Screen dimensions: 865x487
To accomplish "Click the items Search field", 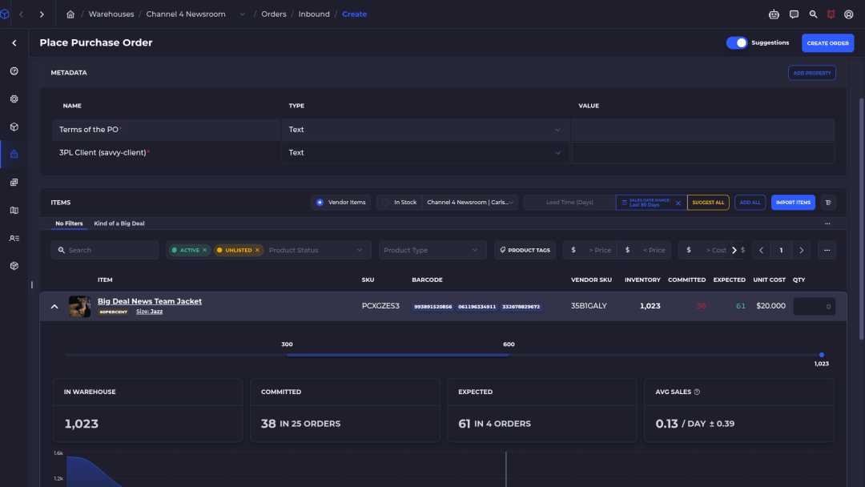I will click(x=105, y=251).
